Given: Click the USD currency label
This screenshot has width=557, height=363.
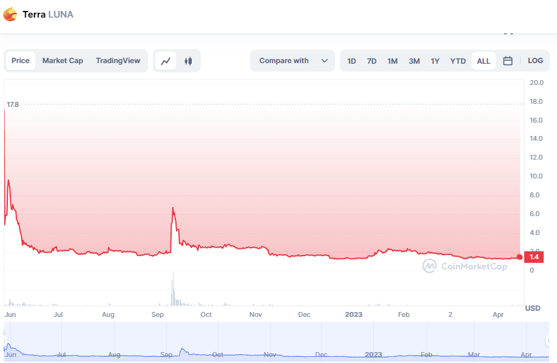Looking at the screenshot, I should coord(533,308).
